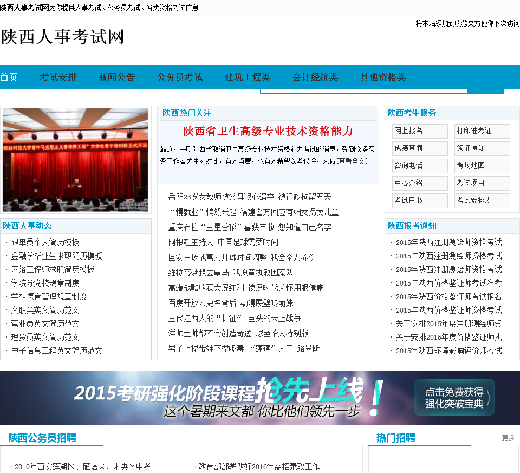The width and height of the screenshot is (520, 473).
Task: Open 文职类英文简历范文
Action: pyautogui.click(x=45, y=310)
